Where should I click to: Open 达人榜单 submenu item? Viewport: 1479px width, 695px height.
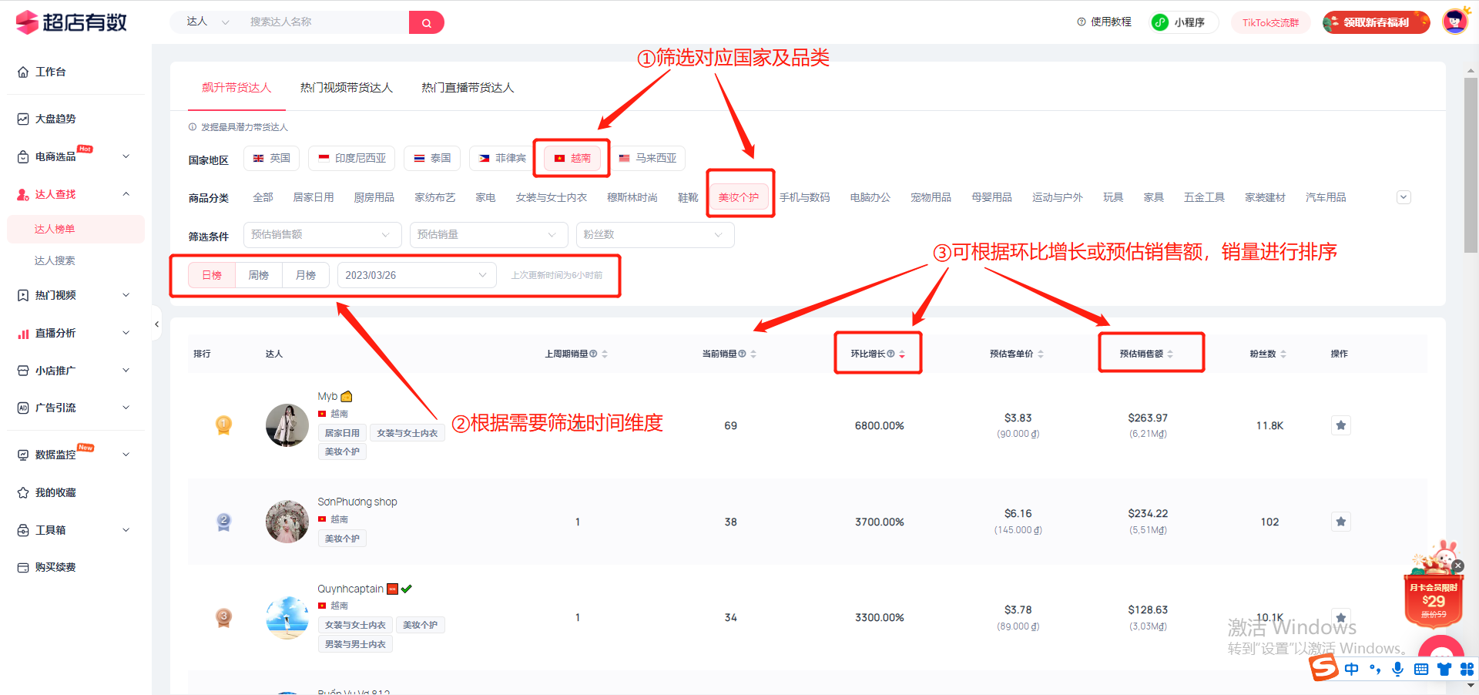tap(75, 229)
